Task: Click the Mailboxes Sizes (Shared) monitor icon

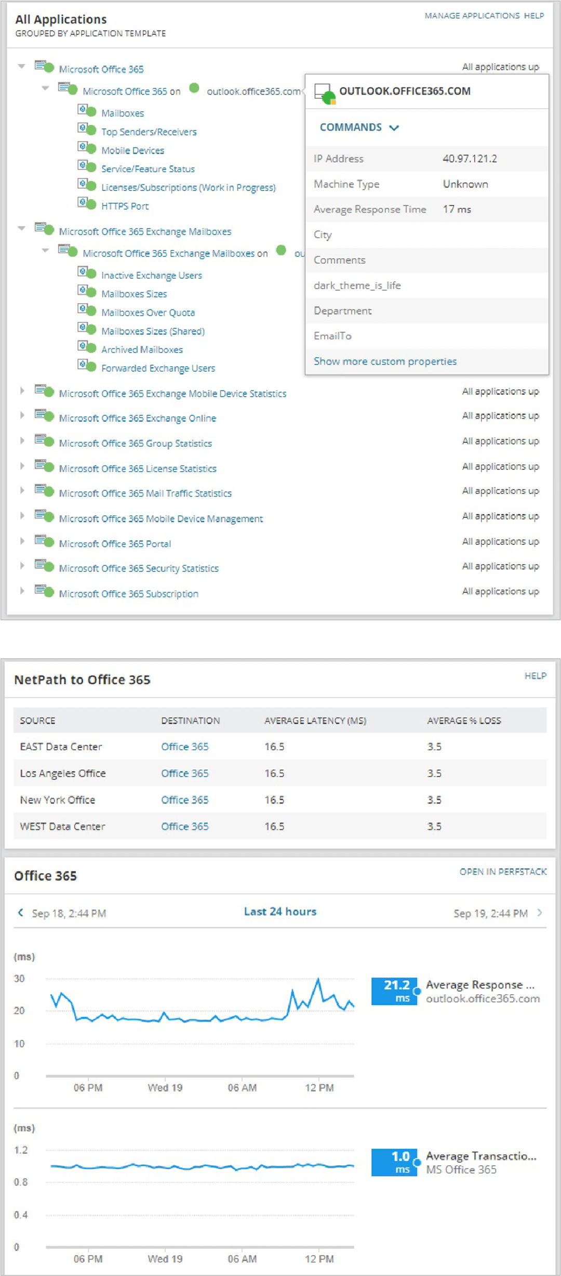Action: pyautogui.click(x=87, y=329)
